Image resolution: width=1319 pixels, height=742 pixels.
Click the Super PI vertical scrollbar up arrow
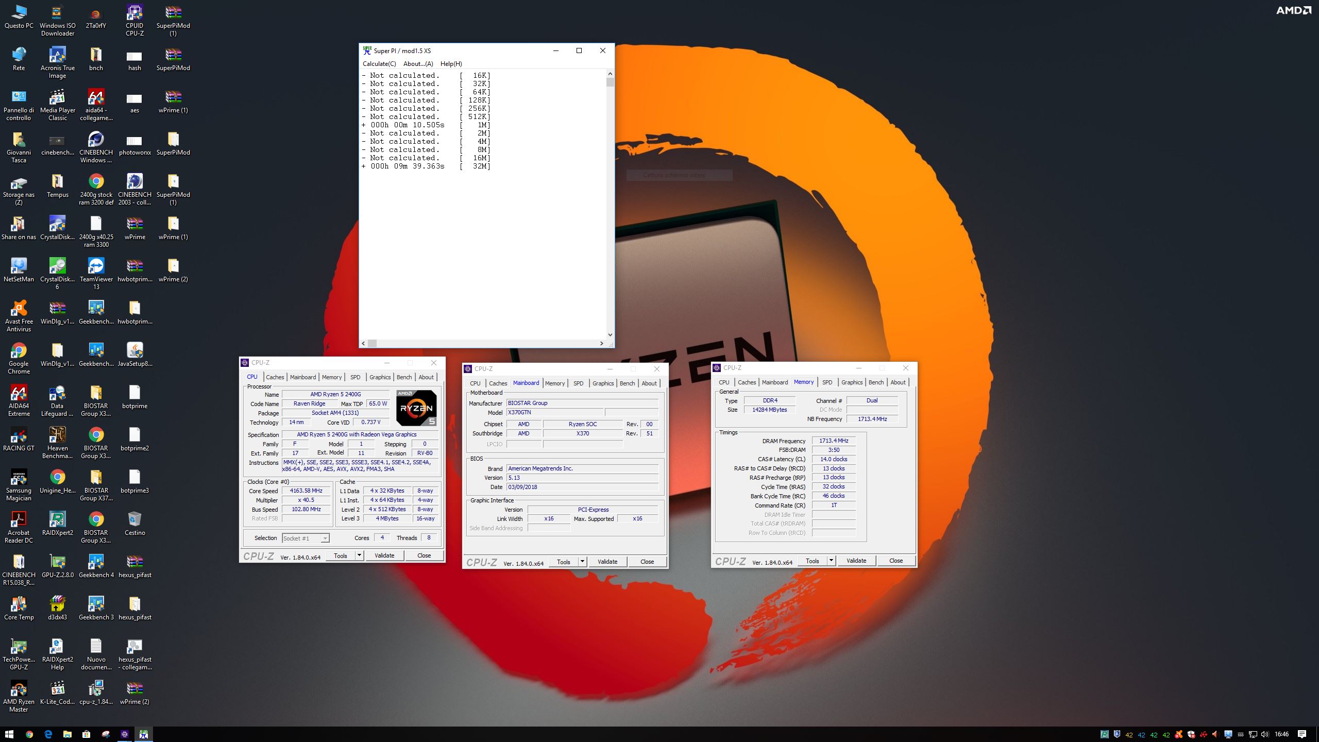(610, 74)
